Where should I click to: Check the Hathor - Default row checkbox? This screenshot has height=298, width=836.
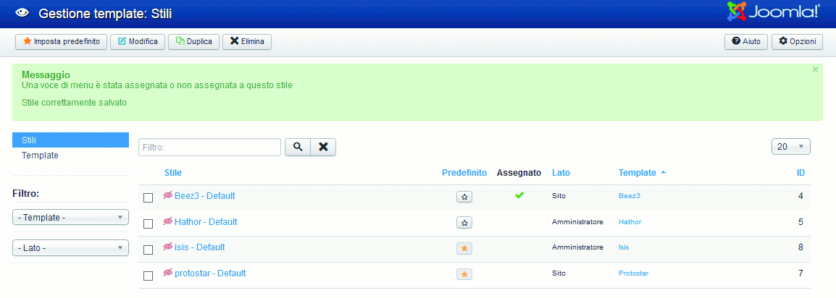(x=149, y=223)
